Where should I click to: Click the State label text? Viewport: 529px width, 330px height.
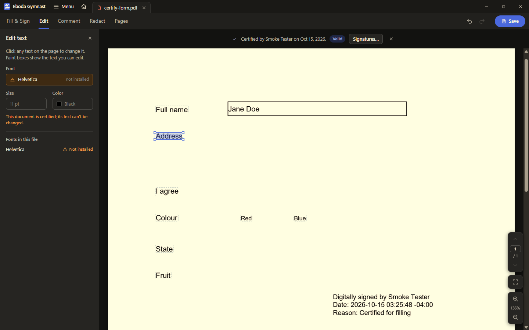tap(164, 249)
